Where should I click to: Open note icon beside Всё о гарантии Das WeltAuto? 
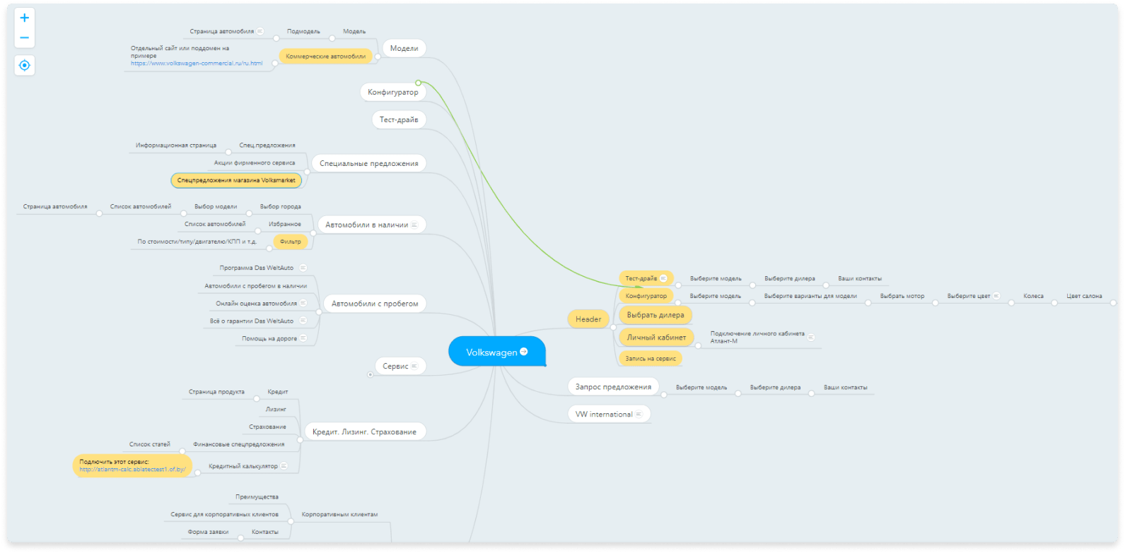(x=303, y=321)
